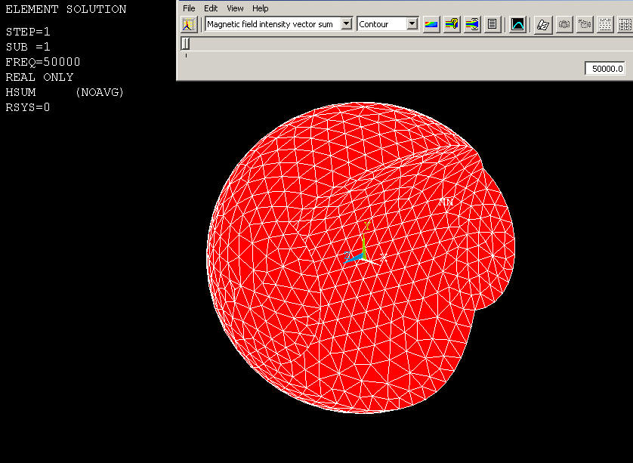Expand the Contour plot type dropdown
633x463 pixels.
[x=412, y=24]
